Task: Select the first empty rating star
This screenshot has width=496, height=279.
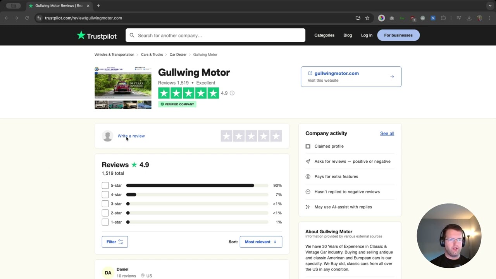Action: [x=226, y=136]
